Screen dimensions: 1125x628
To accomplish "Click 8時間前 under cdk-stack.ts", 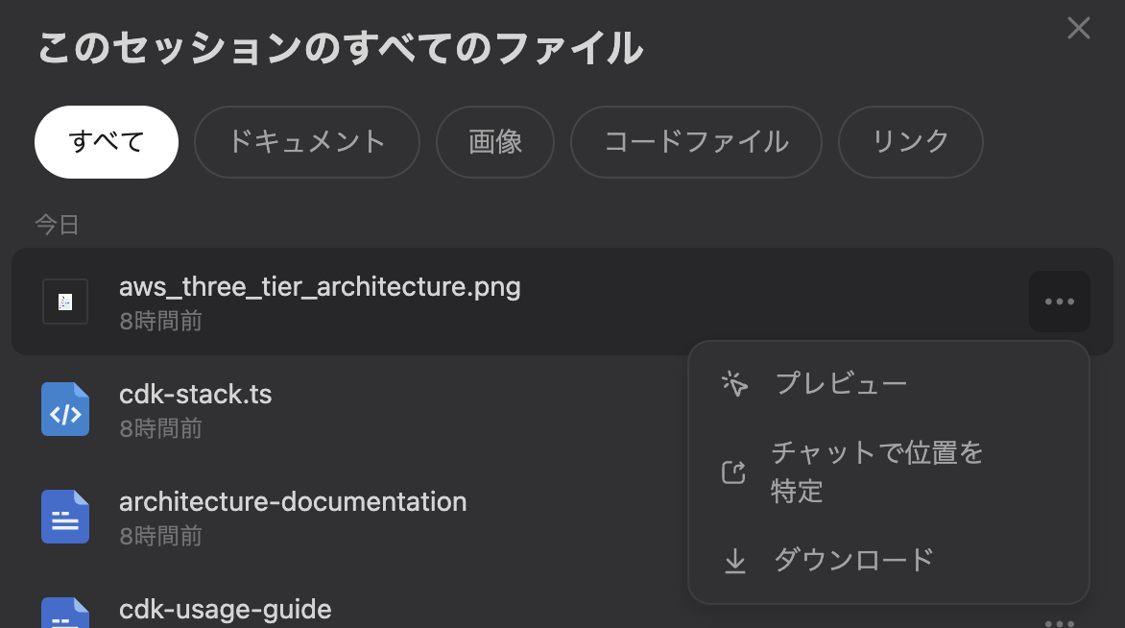I will tap(160, 428).
